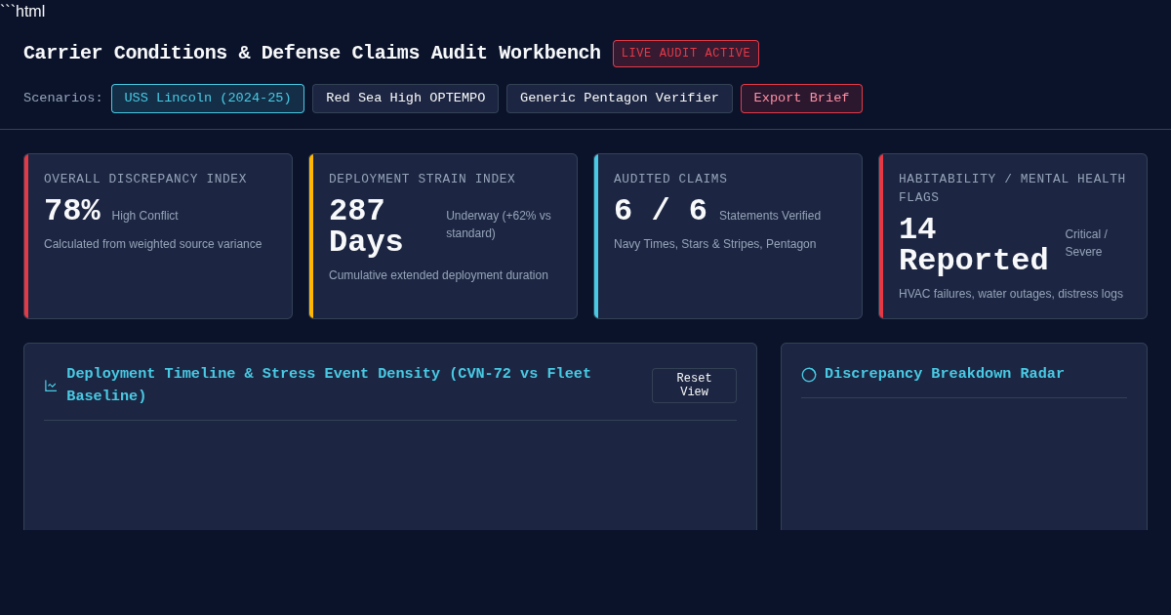Click the 14 Reported flags value
Image resolution: width=1171 pixels, height=615 pixels.
974,245
